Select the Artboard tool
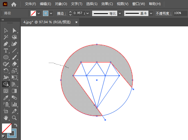Screen dimensions: 188x140 [x=6, y=111]
